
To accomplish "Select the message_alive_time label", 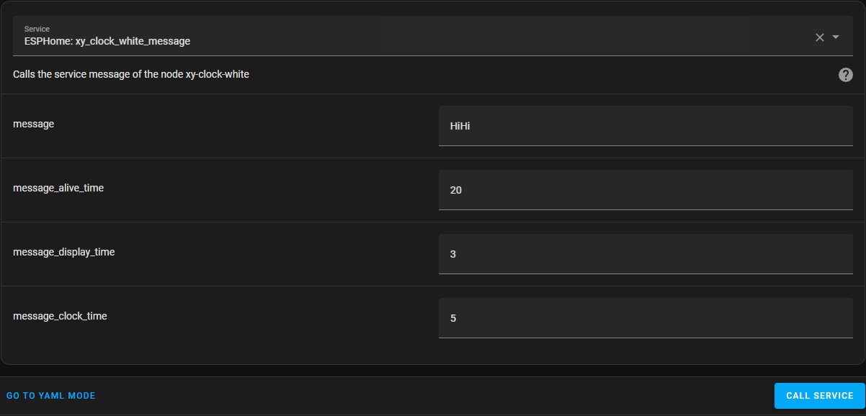I will pos(58,188).
